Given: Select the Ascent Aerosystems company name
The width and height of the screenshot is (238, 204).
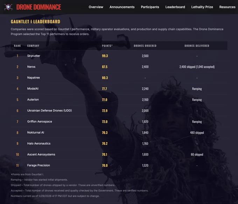Looking at the screenshot, I should click(41, 155).
